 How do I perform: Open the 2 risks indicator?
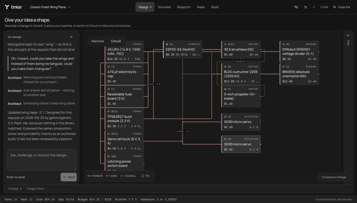pyautogui.click(x=324, y=7)
